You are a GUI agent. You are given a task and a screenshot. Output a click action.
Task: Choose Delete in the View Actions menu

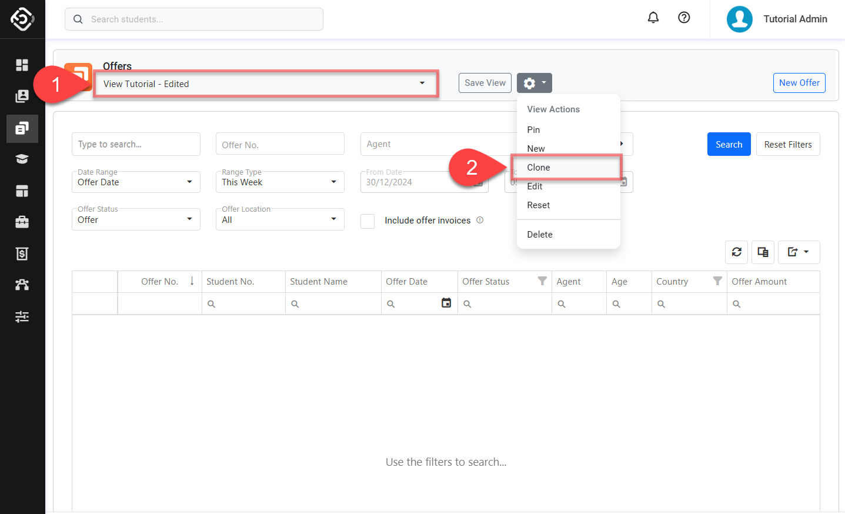pos(540,235)
